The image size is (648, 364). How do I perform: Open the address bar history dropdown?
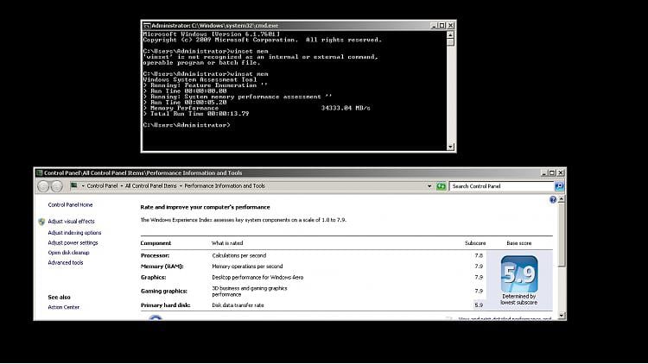429,186
